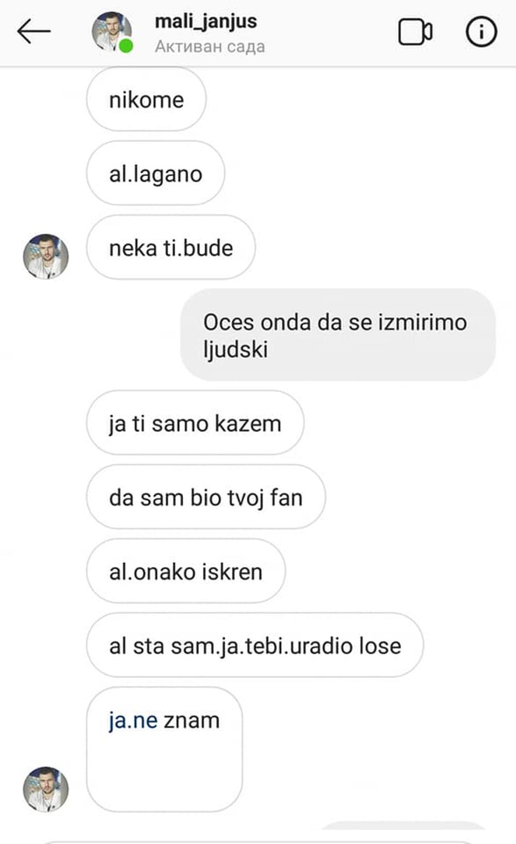Select the "al.onako iskren" message bubble
Viewport: 516px width, 844px height.
pos(186,571)
